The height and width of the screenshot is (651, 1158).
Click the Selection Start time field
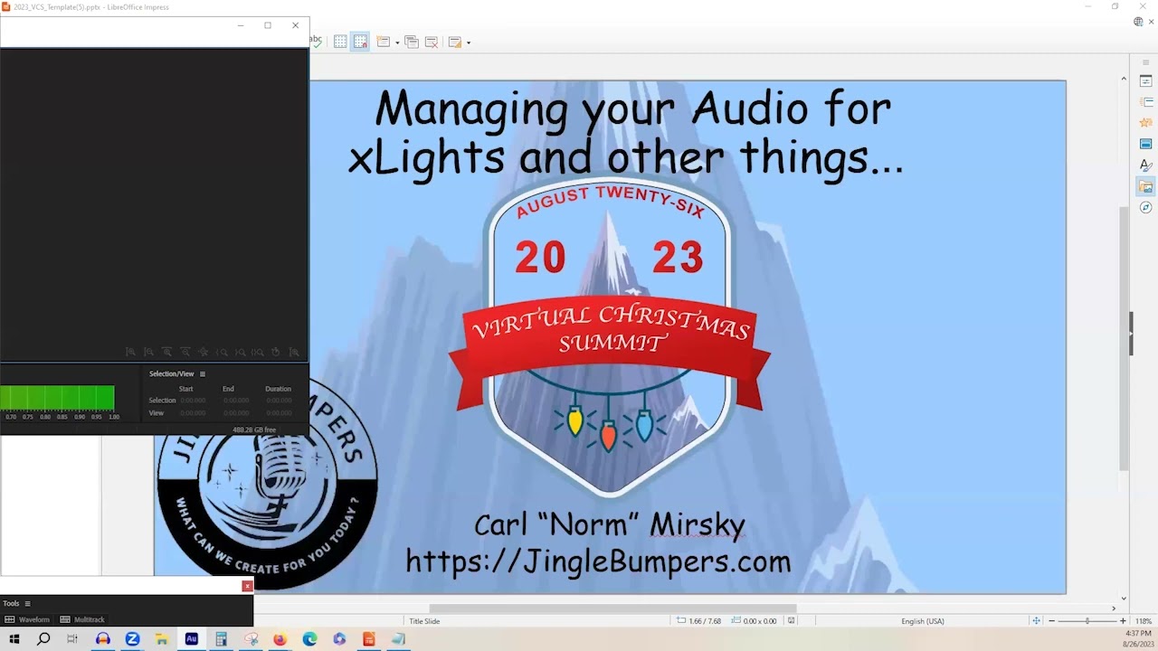pyautogui.click(x=193, y=400)
